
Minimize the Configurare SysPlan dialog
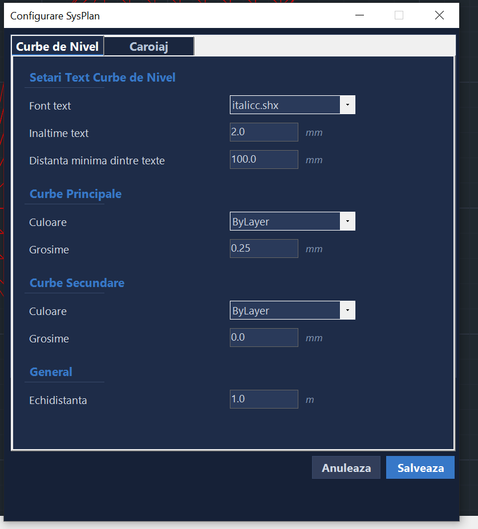tap(359, 15)
